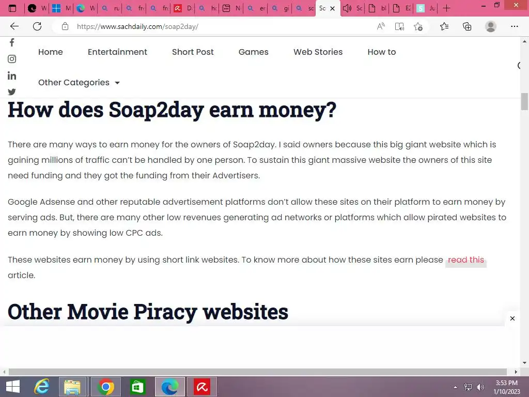The height and width of the screenshot is (397, 529).
Task: Switch to the 'Ez' document tab
Action: pyautogui.click(x=401, y=8)
